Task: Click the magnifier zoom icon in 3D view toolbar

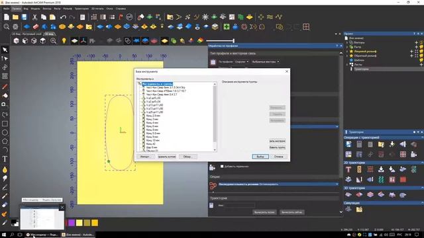Action: pos(53,41)
